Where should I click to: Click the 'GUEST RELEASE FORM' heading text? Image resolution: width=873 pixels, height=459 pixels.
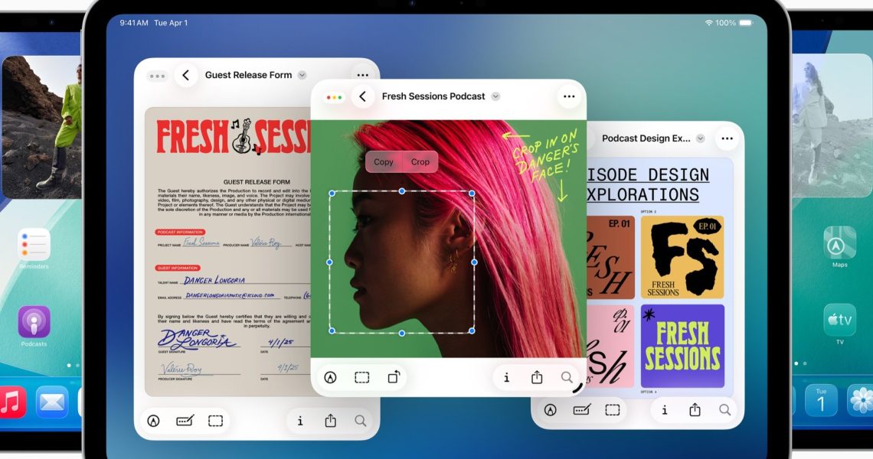click(x=257, y=182)
